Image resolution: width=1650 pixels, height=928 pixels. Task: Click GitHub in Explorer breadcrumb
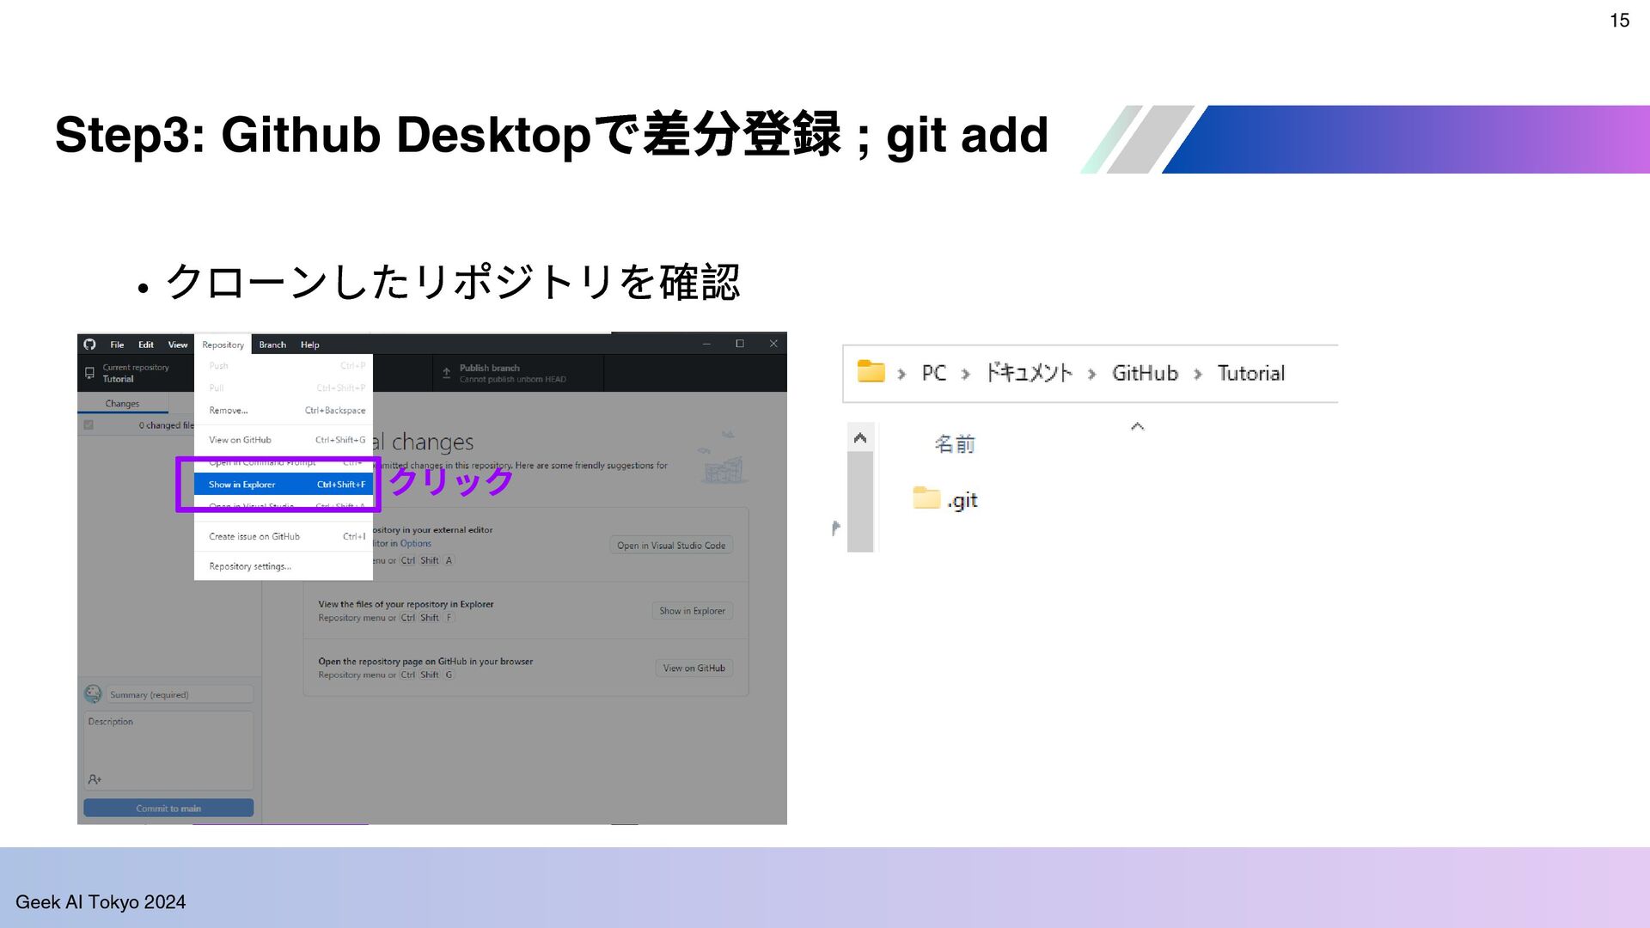1145,373
